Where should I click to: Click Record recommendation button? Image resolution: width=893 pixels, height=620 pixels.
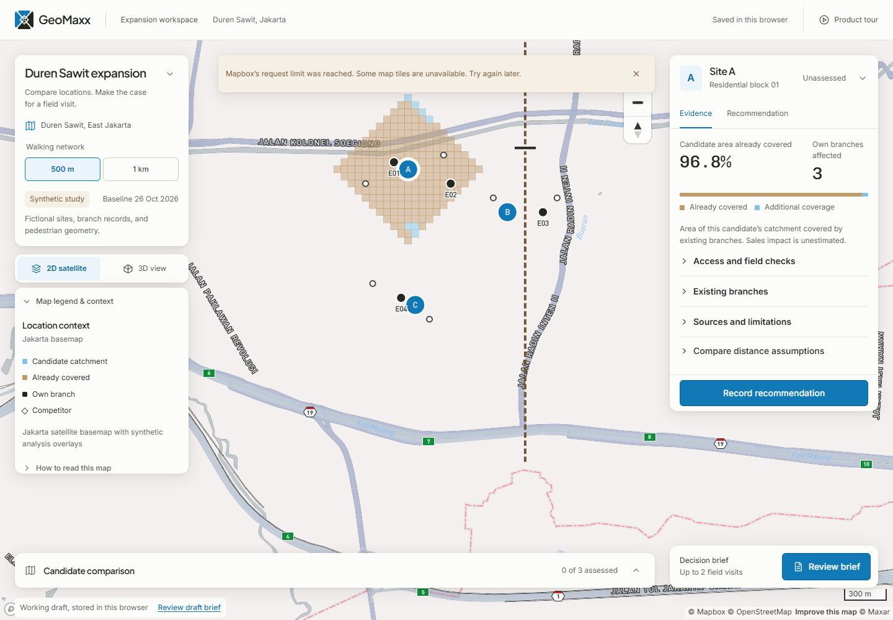click(774, 393)
